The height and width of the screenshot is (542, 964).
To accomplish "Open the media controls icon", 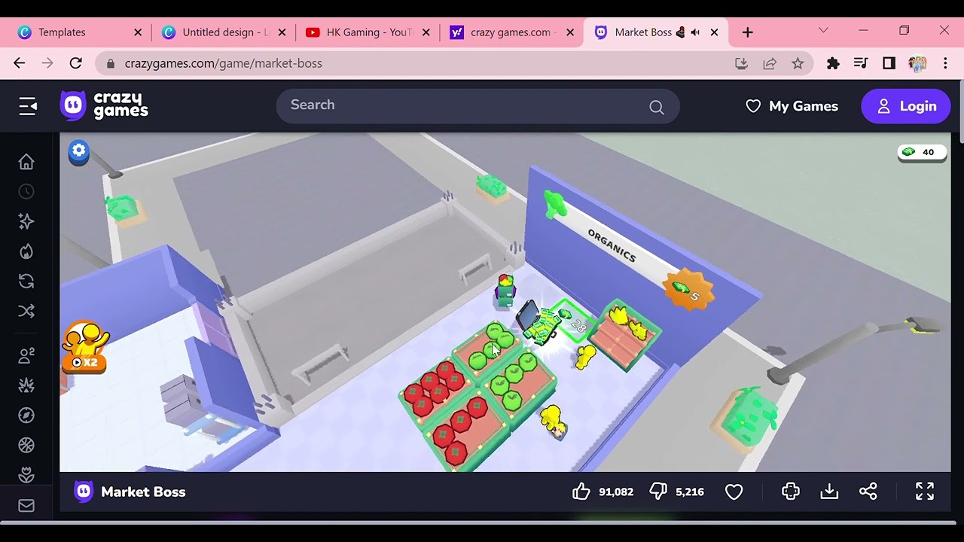I will (x=861, y=63).
